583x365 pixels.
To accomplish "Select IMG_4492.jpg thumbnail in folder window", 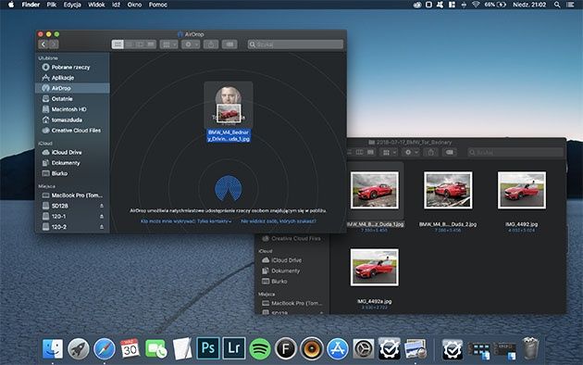I will point(522,190).
